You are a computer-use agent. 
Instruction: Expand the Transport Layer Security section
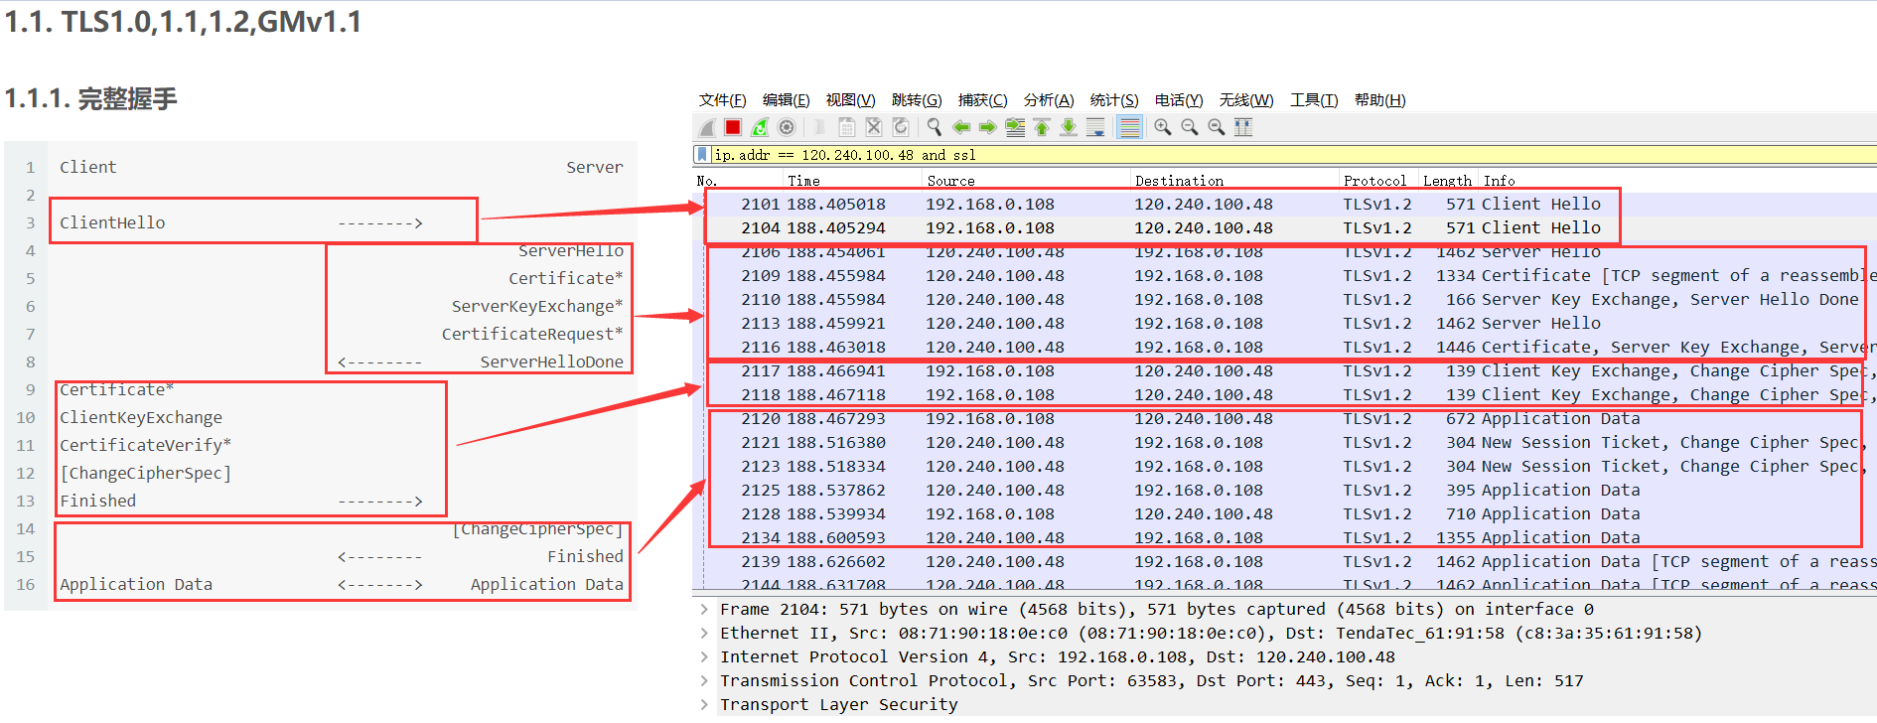(704, 705)
